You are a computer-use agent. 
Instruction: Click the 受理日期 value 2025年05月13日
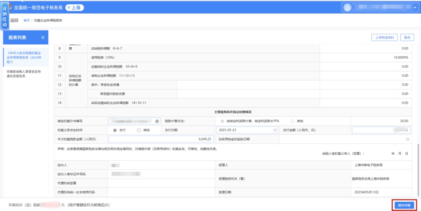[x=366, y=192]
